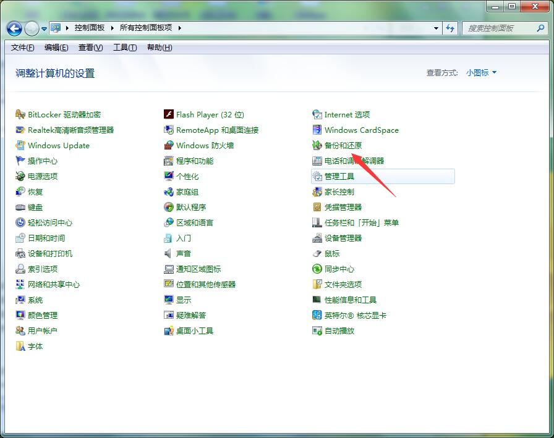Click the search magnifier icon
Image resolution: width=554 pixels, height=438 pixels.
coord(540,28)
